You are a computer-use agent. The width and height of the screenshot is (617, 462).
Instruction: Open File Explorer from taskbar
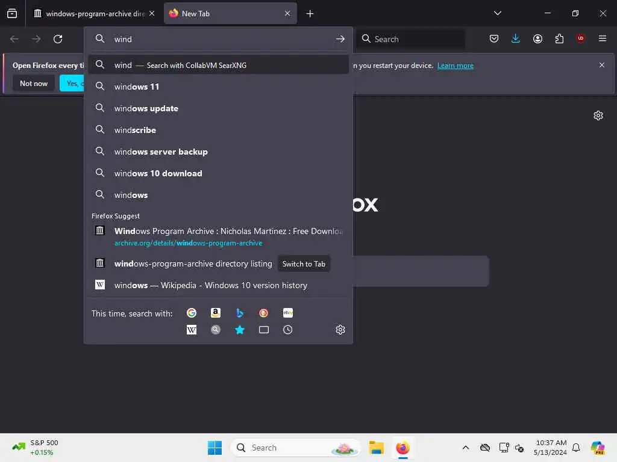tap(376, 448)
